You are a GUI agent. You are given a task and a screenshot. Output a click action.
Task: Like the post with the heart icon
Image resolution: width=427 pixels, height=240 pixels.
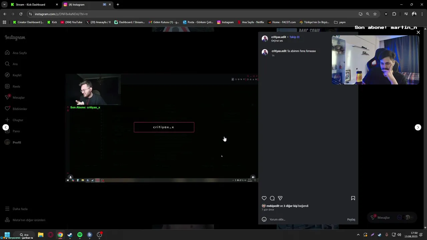coord(264,198)
